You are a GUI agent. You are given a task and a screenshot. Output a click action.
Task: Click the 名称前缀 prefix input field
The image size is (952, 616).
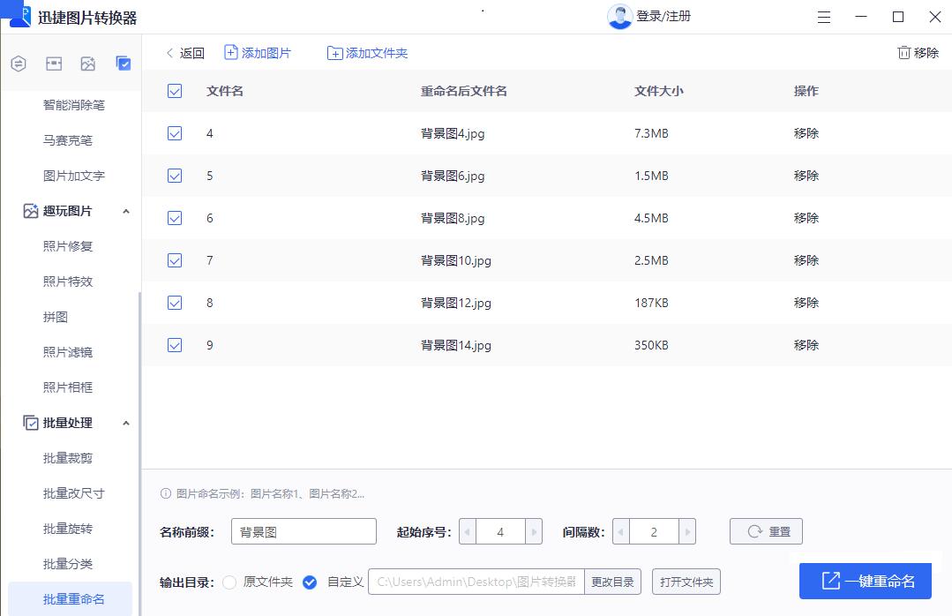[x=304, y=531]
